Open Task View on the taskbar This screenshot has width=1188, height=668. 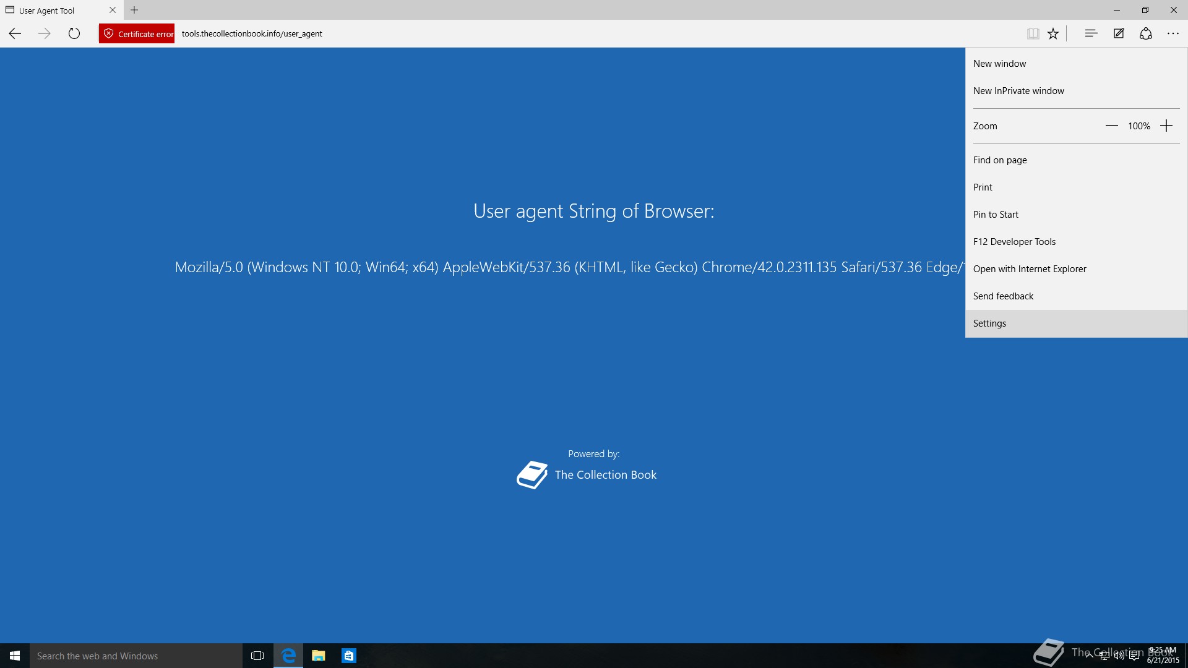[x=257, y=656]
